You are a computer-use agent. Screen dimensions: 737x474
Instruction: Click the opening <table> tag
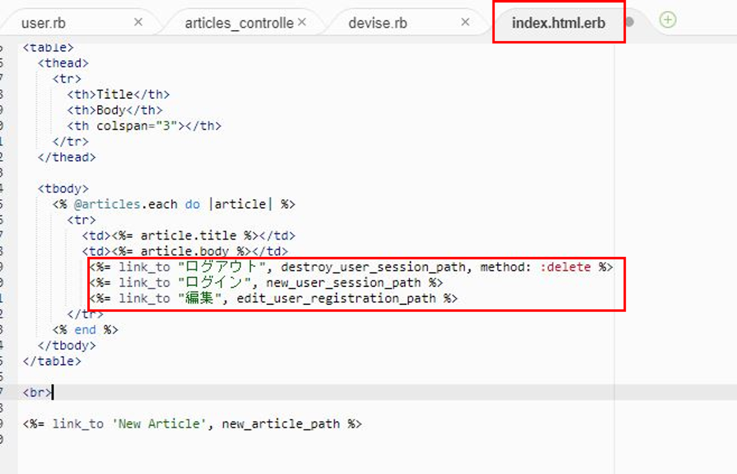(49, 47)
